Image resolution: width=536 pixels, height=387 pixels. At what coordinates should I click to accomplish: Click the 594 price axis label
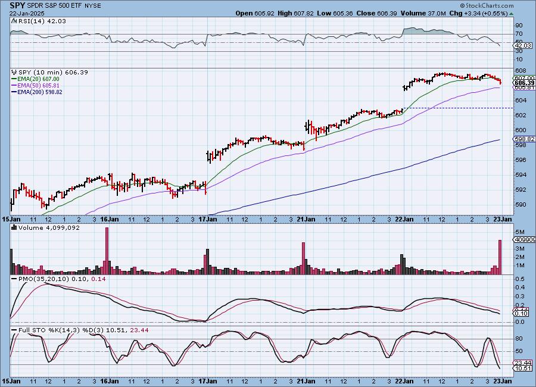point(521,174)
